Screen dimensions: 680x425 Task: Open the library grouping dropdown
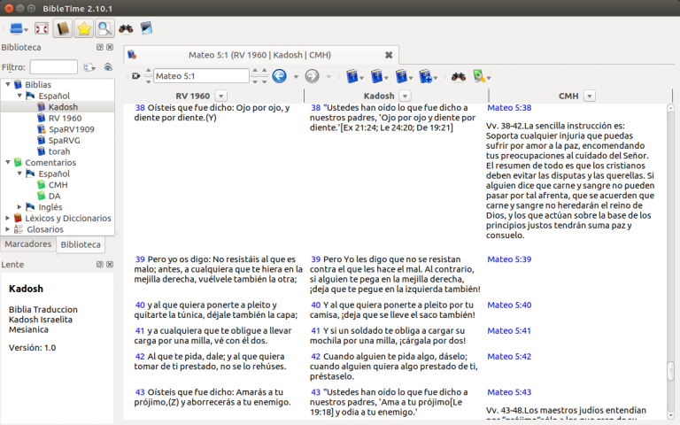click(89, 67)
